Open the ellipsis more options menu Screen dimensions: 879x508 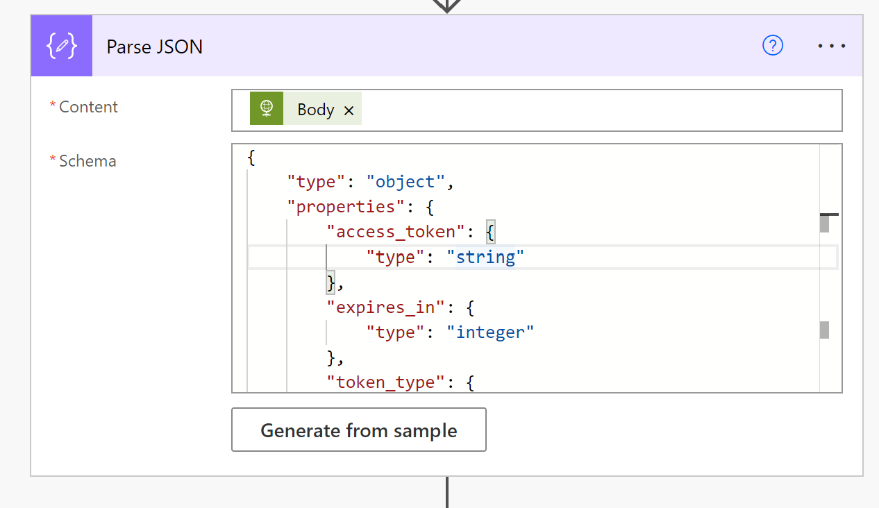click(831, 46)
